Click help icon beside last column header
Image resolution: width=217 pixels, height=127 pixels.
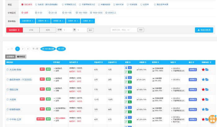tap(210, 62)
